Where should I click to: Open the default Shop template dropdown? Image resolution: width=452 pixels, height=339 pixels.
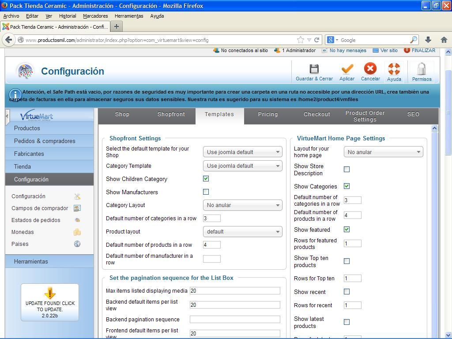(243, 152)
